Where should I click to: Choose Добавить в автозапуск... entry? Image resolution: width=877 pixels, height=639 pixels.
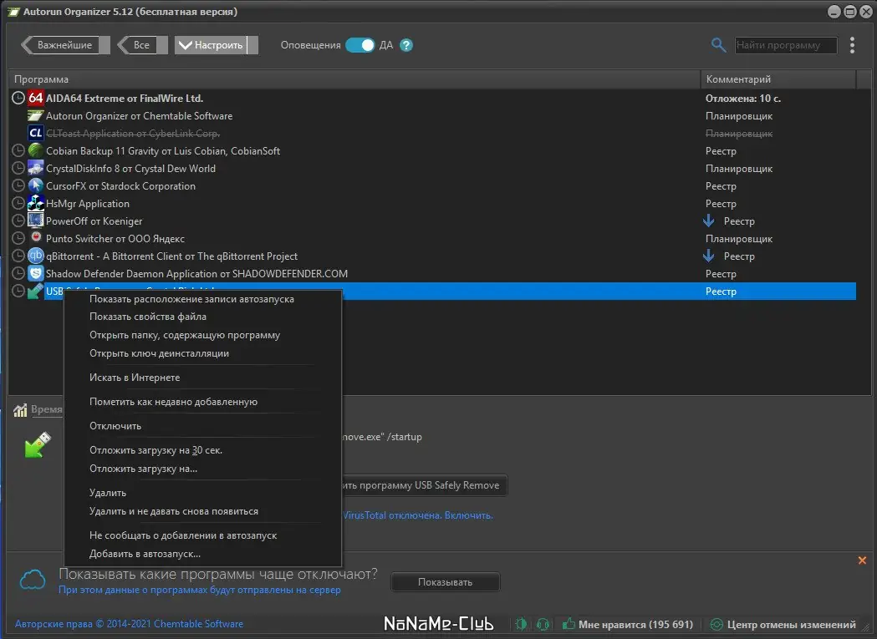[x=145, y=554]
